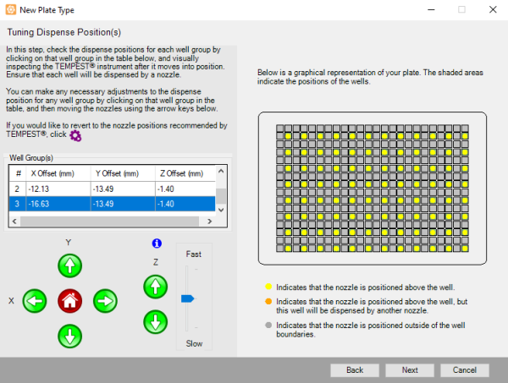Minimize the New Plate Type window
Screen dimensions: 508x383
click(431, 9)
